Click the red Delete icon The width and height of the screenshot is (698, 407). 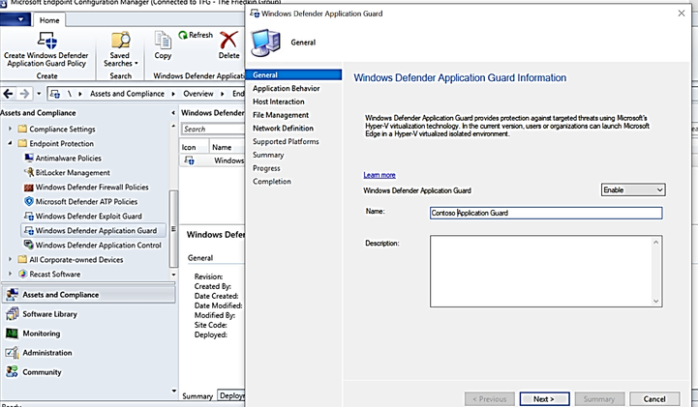pos(228,40)
